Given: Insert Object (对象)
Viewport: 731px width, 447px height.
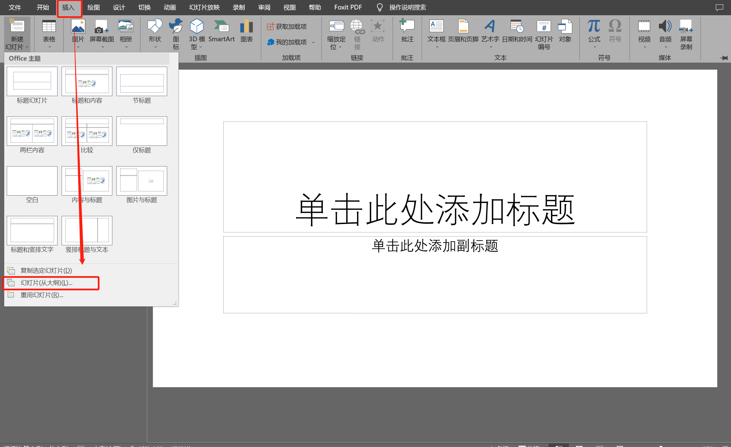Looking at the screenshot, I should [x=565, y=31].
